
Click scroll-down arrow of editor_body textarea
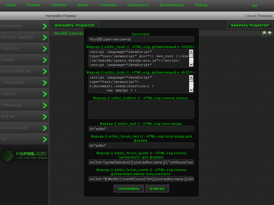pyautogui.click(x=191, y=90)
